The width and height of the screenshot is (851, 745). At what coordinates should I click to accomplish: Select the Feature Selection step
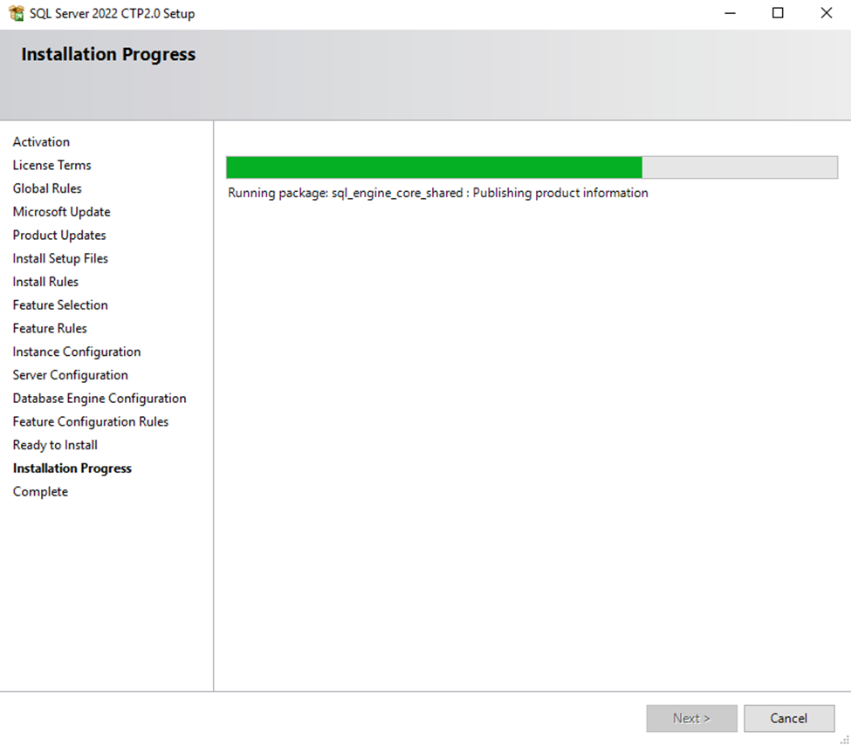(60, 305)
